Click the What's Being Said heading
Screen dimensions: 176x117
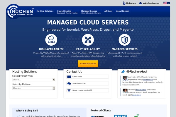27,111
